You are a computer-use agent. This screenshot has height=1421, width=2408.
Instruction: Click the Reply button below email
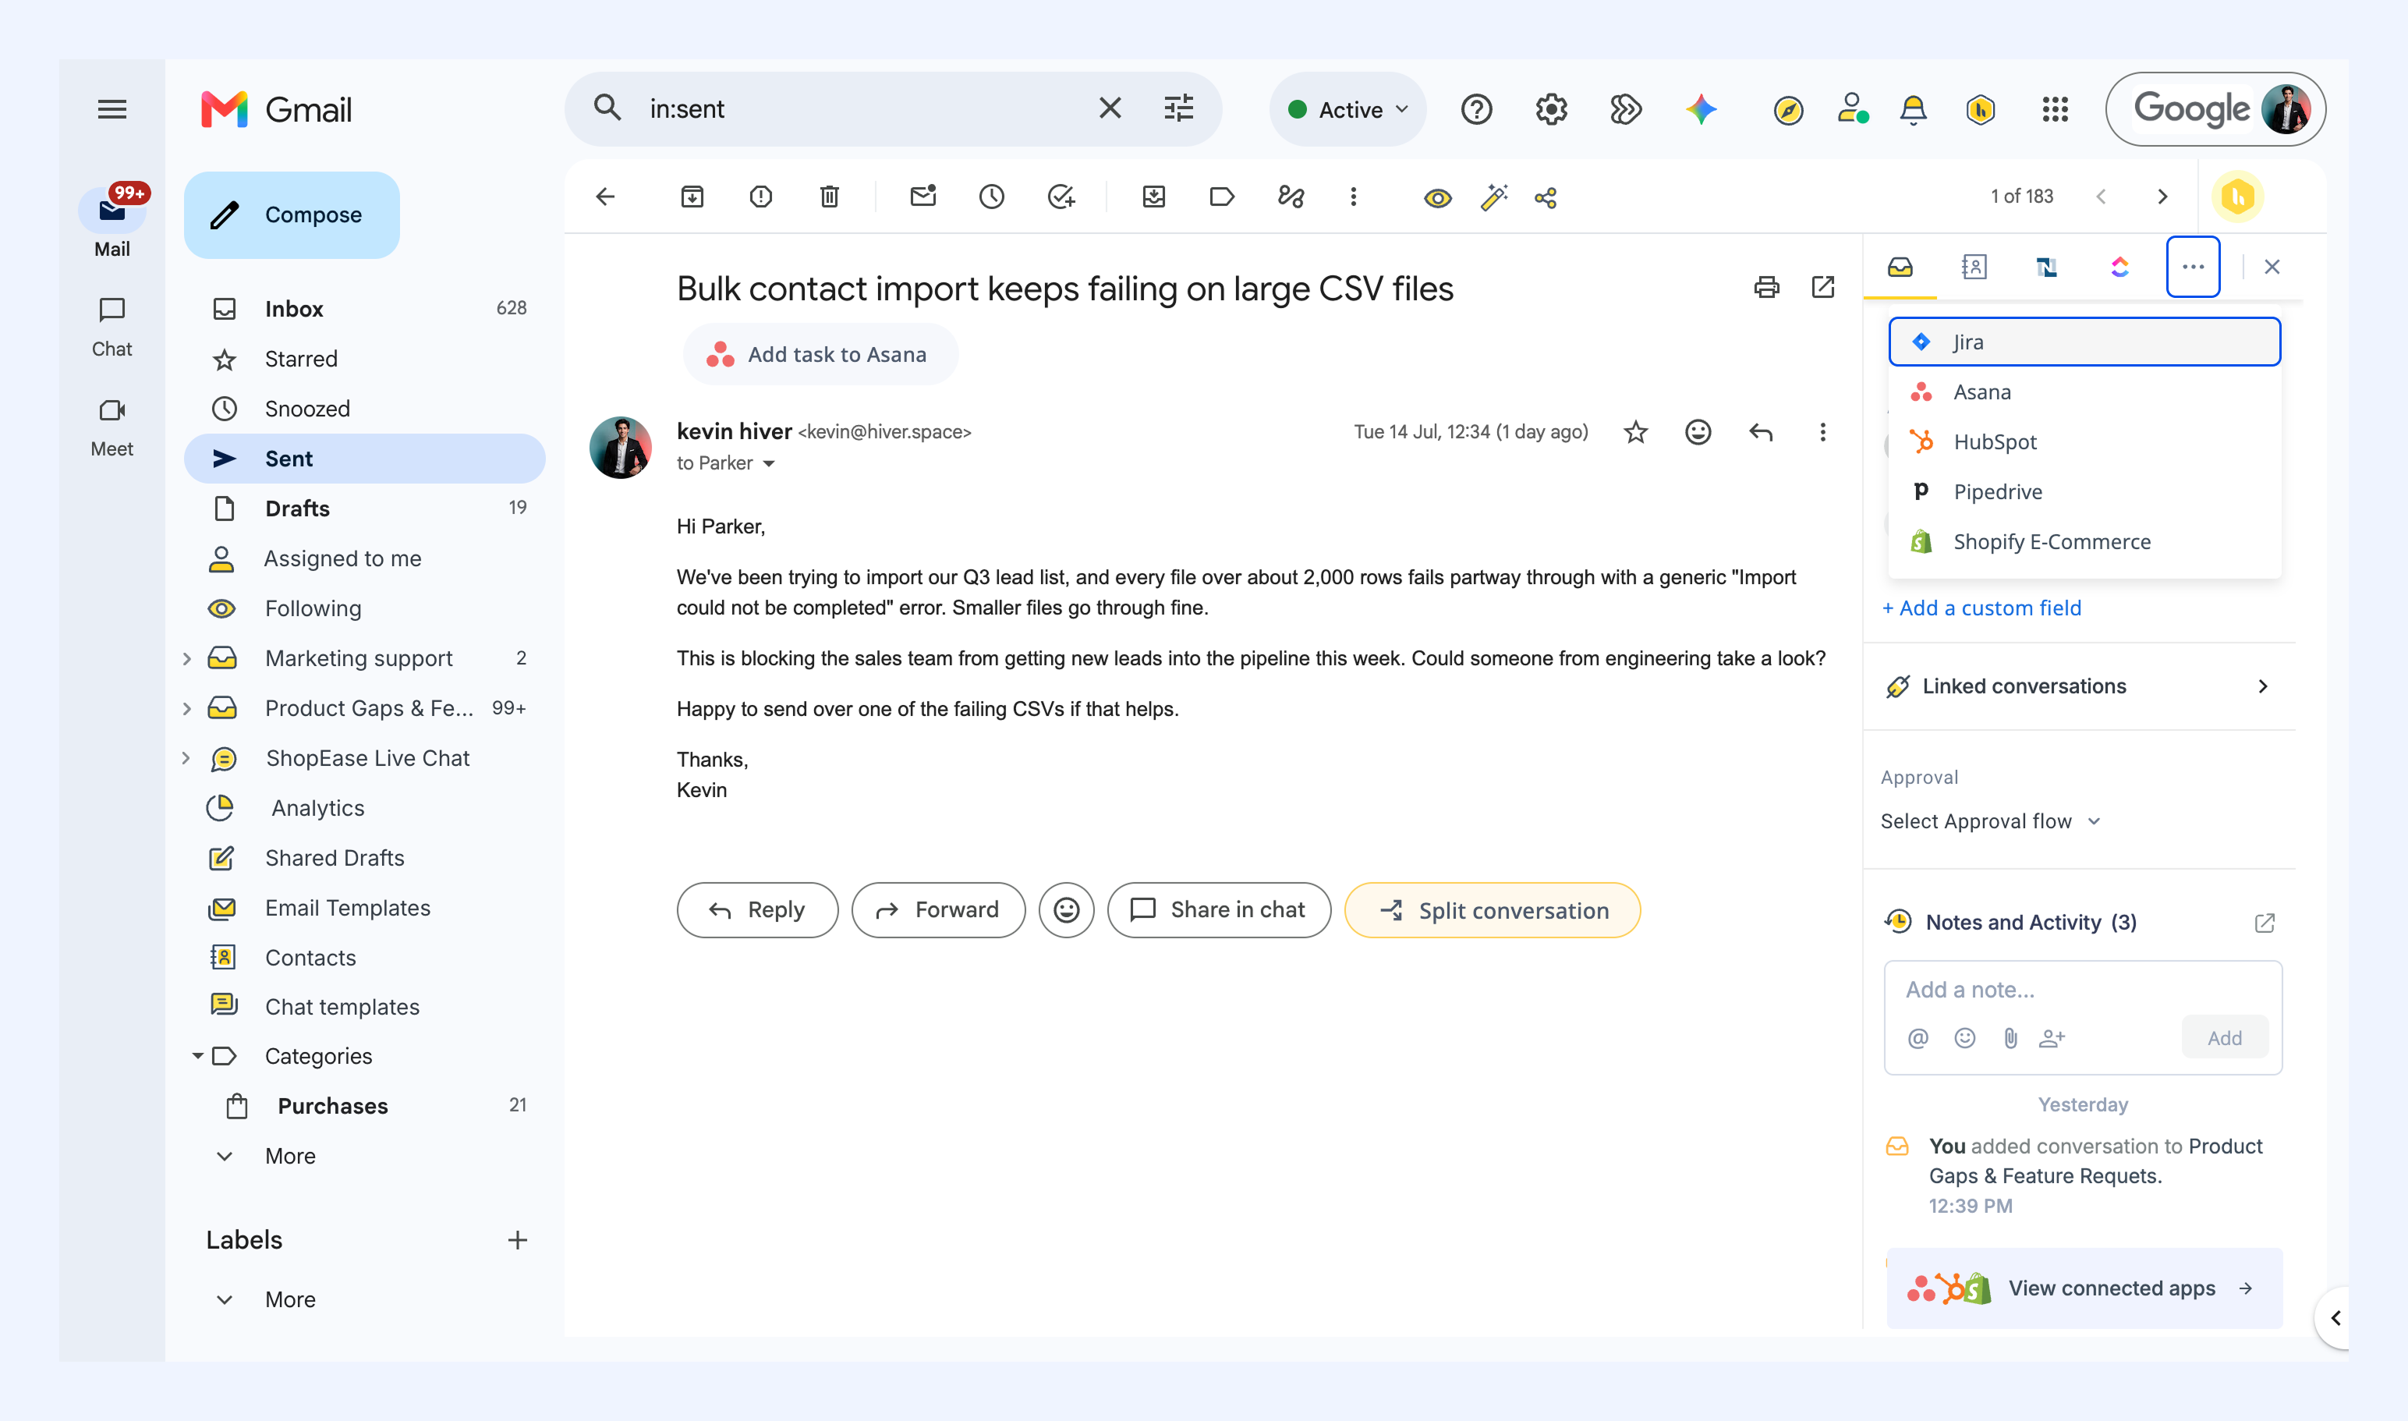757,911
